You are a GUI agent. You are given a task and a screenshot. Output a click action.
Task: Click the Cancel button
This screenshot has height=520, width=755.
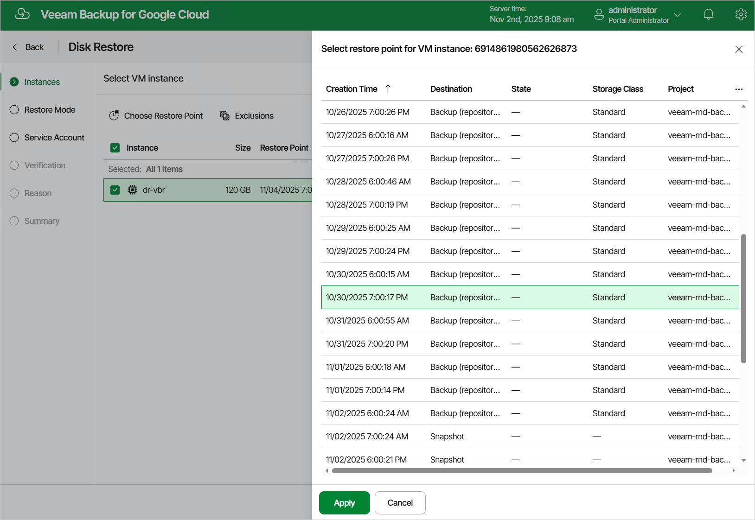tap(400, 503)
